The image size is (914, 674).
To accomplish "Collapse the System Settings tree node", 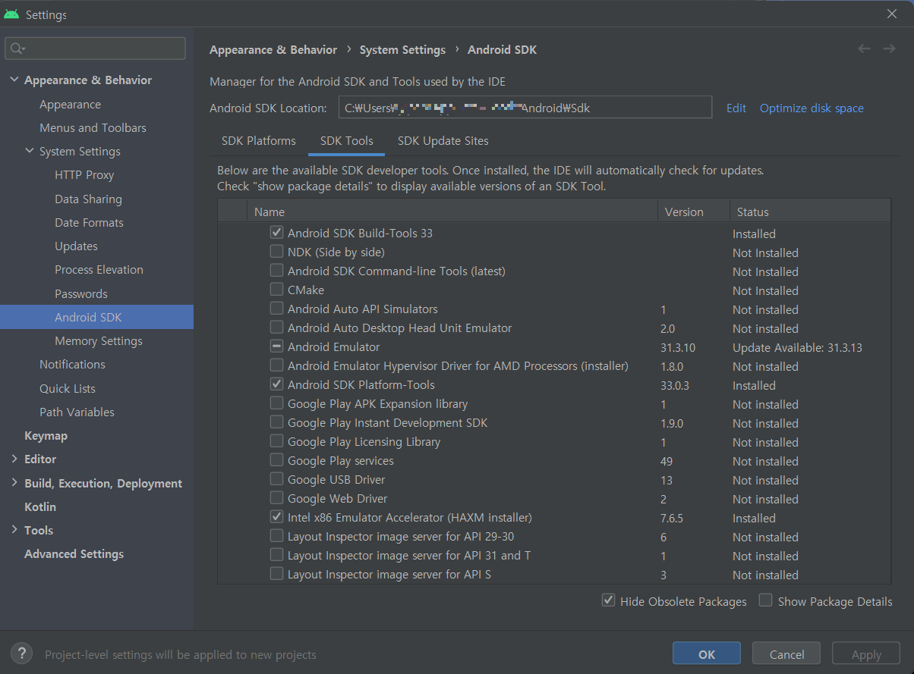I will [x=30, y=151].
